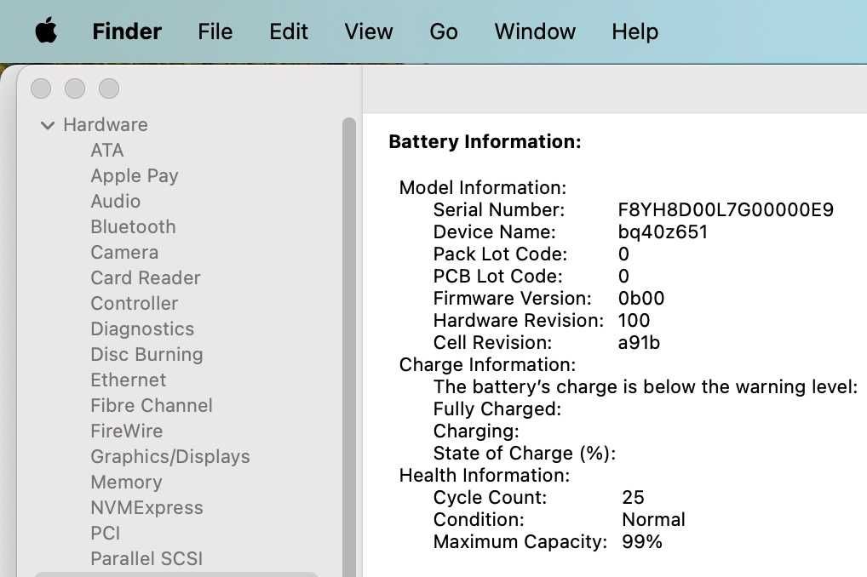Select Ethernet in the sidebar
The height and width of the screenshot is (577, 867).
coord(128,380)
